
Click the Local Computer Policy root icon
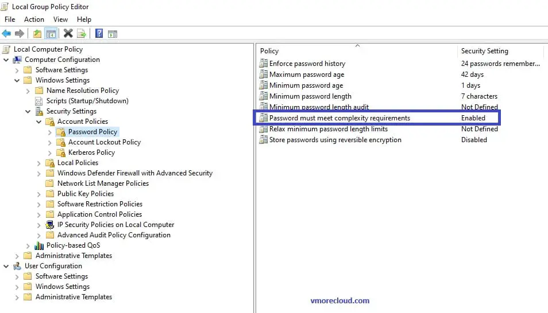pos(6,49)
